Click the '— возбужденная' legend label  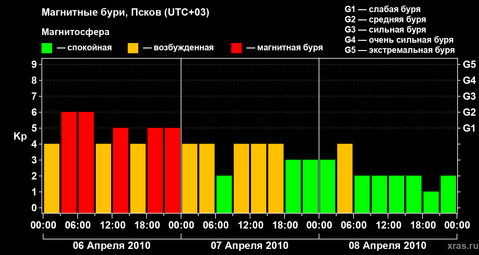[178, 48]
